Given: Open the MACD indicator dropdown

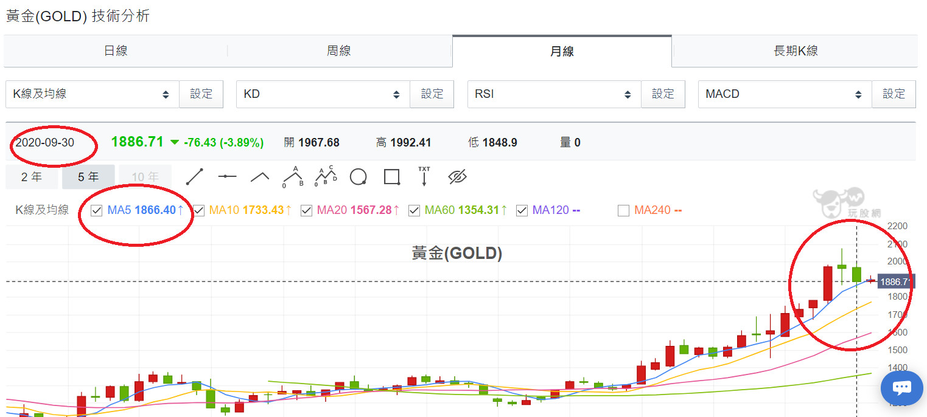Looking at the screenshot, I should [x=785, y=94].
